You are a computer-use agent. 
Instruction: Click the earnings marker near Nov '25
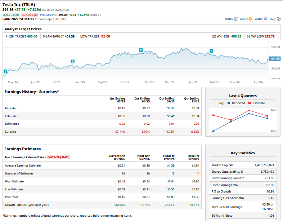[141, 50]
